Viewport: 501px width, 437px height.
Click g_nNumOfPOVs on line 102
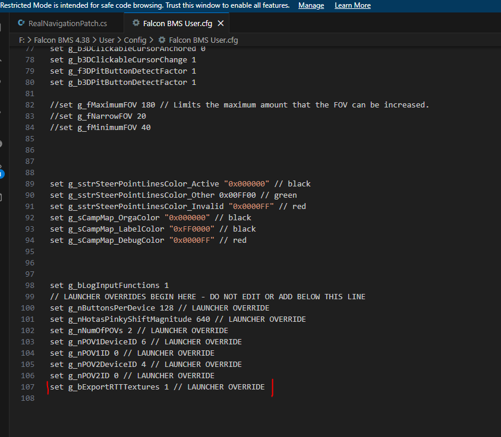pyautogui.click(x=96, y=331)
